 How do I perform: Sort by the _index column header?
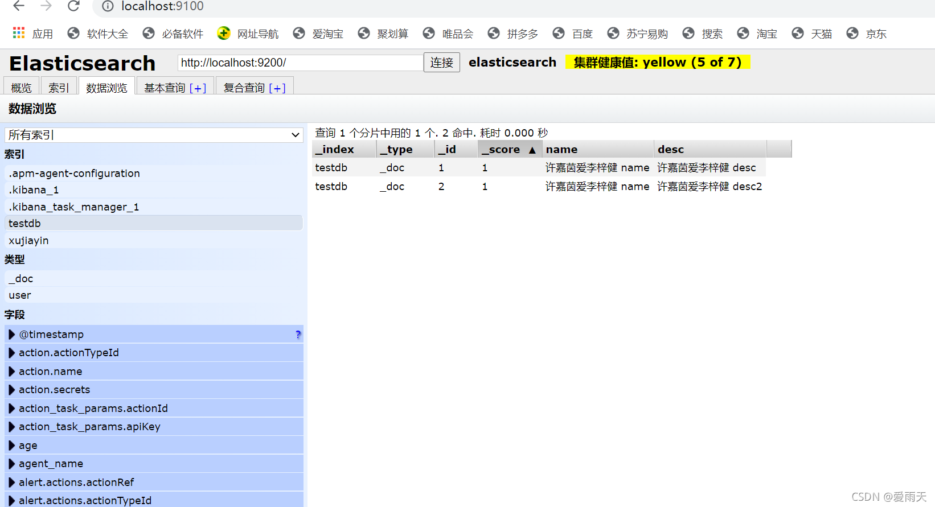tap(344, 149)
